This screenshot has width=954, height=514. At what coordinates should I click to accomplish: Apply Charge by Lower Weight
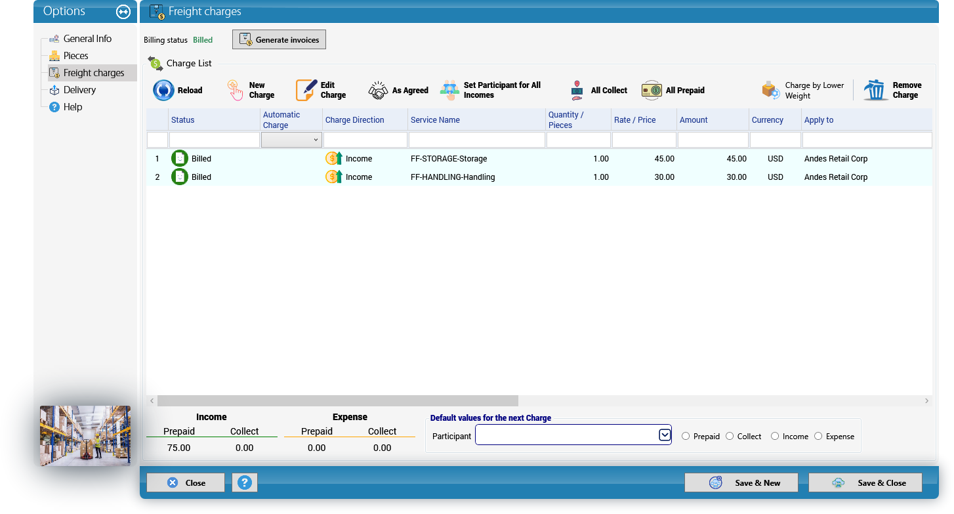[x=803, y=90]
